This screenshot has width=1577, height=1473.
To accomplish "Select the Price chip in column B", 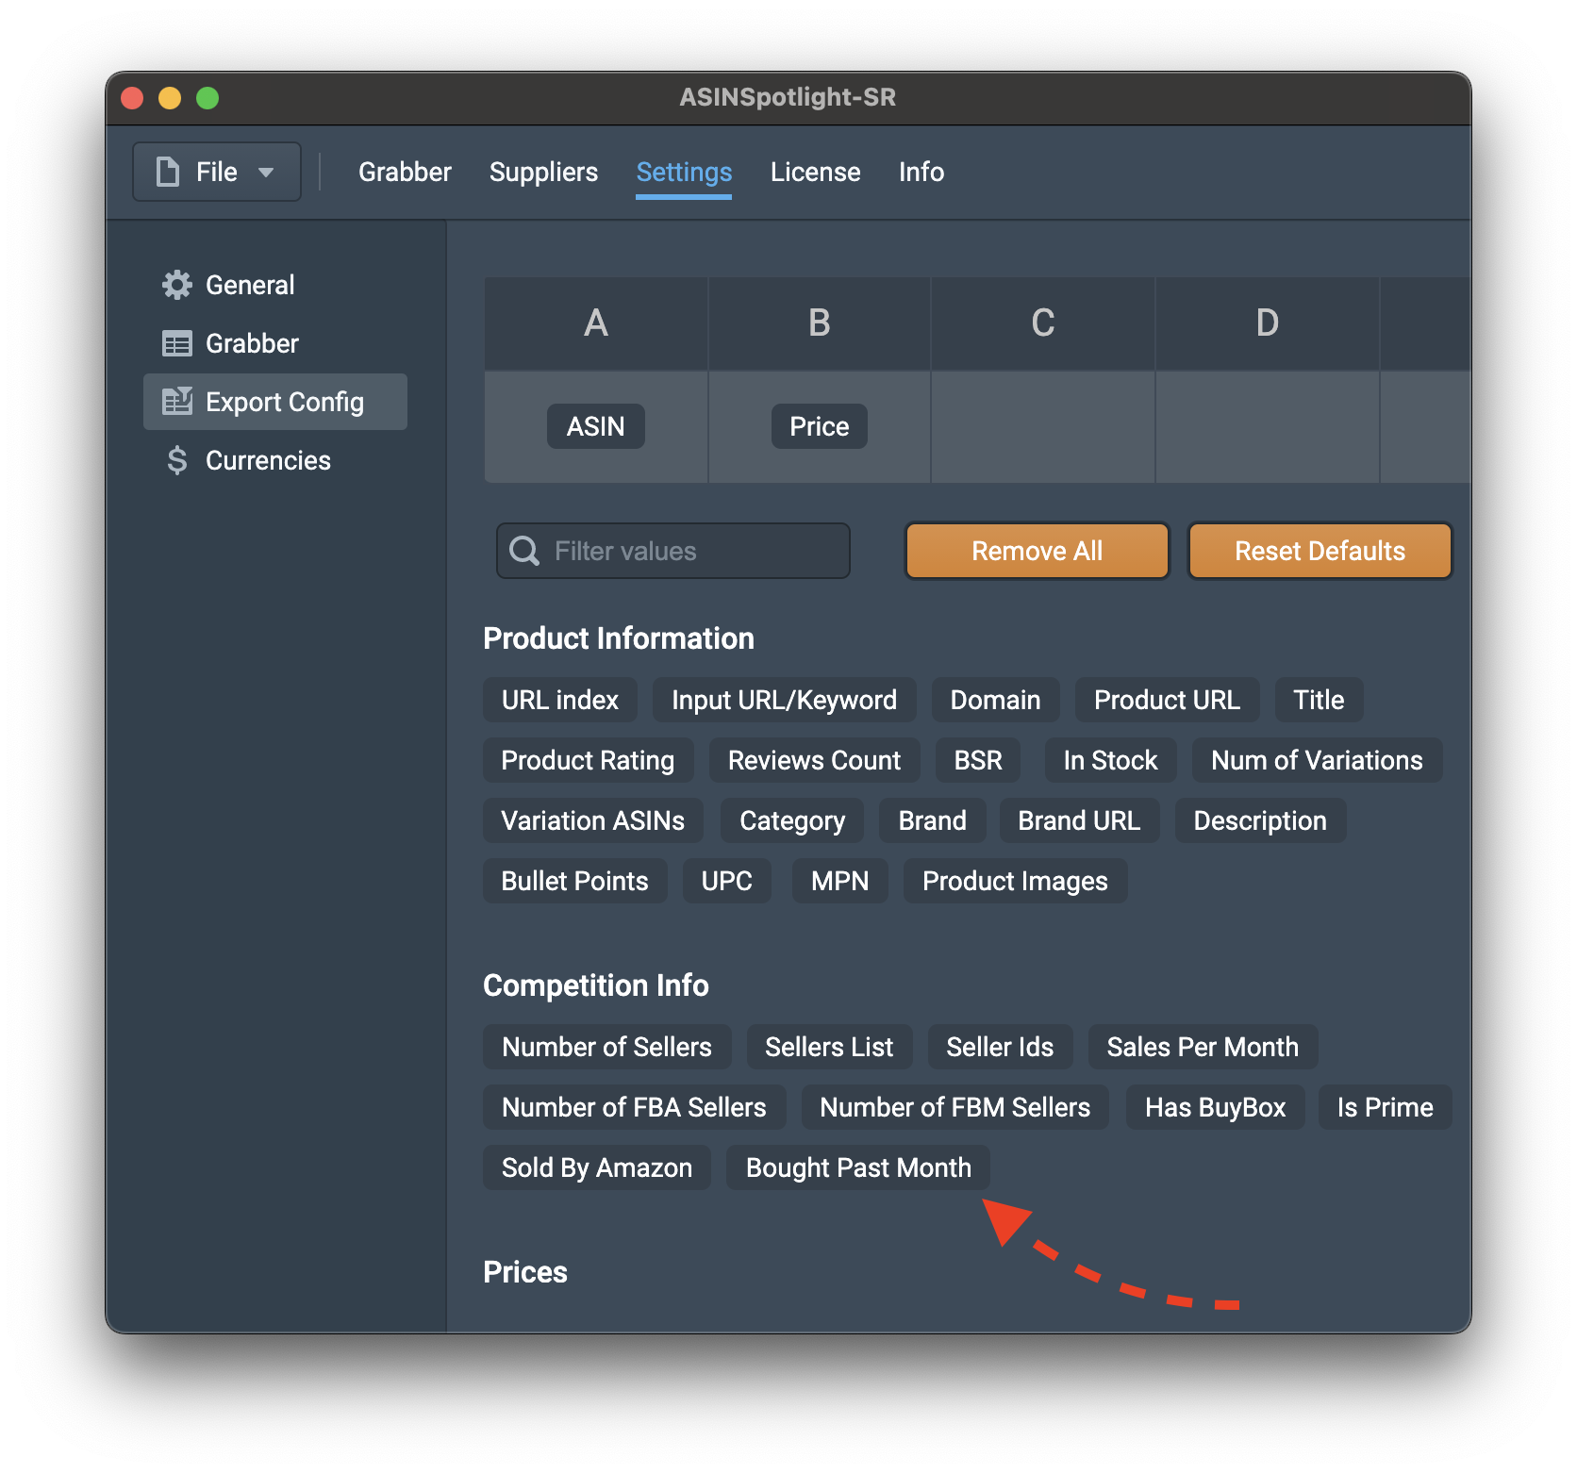I will pyautogui.click(x=819, y=426).
